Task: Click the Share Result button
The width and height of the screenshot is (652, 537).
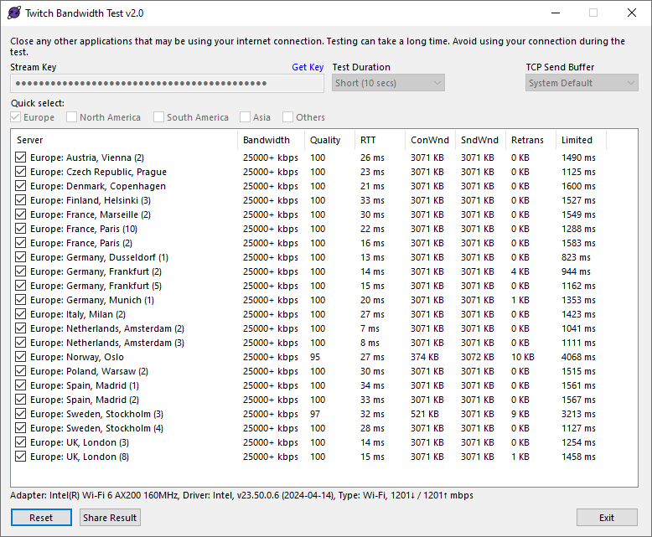Action: pyautogui.click(x=110, y=518)
